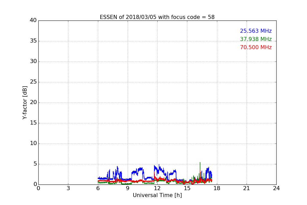This screenshot has height=205, width=307.
Task: Click the x-axis tick label 24
Action: pos(276,188)
